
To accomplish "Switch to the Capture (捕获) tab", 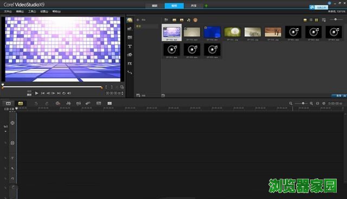I will coord(155,6).
